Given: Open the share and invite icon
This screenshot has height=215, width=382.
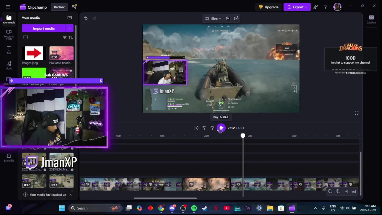Looking at the screenshot, I should [x=316, y=7].
